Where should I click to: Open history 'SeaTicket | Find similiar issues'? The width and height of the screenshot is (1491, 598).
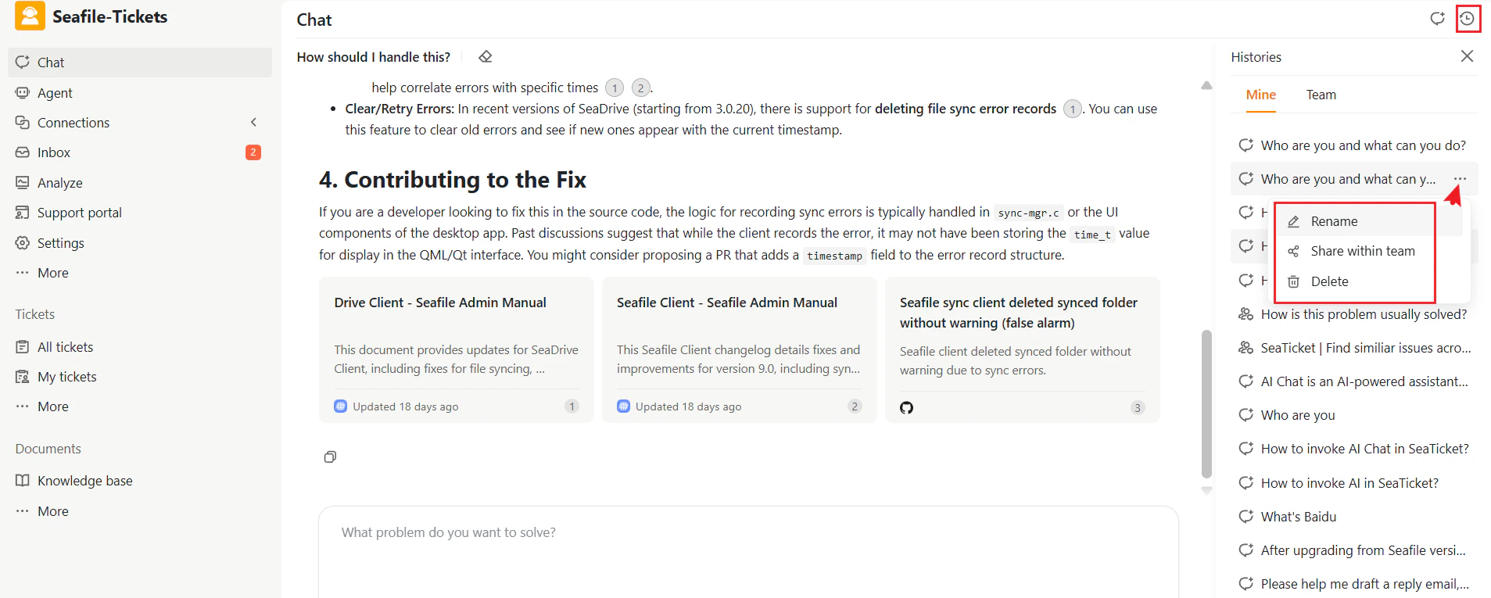click(x=1354, y=348)
